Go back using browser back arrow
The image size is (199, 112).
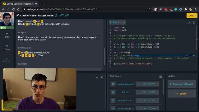(3, 9)
